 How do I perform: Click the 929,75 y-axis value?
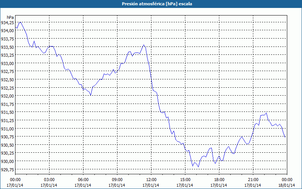tap(7, 169)
